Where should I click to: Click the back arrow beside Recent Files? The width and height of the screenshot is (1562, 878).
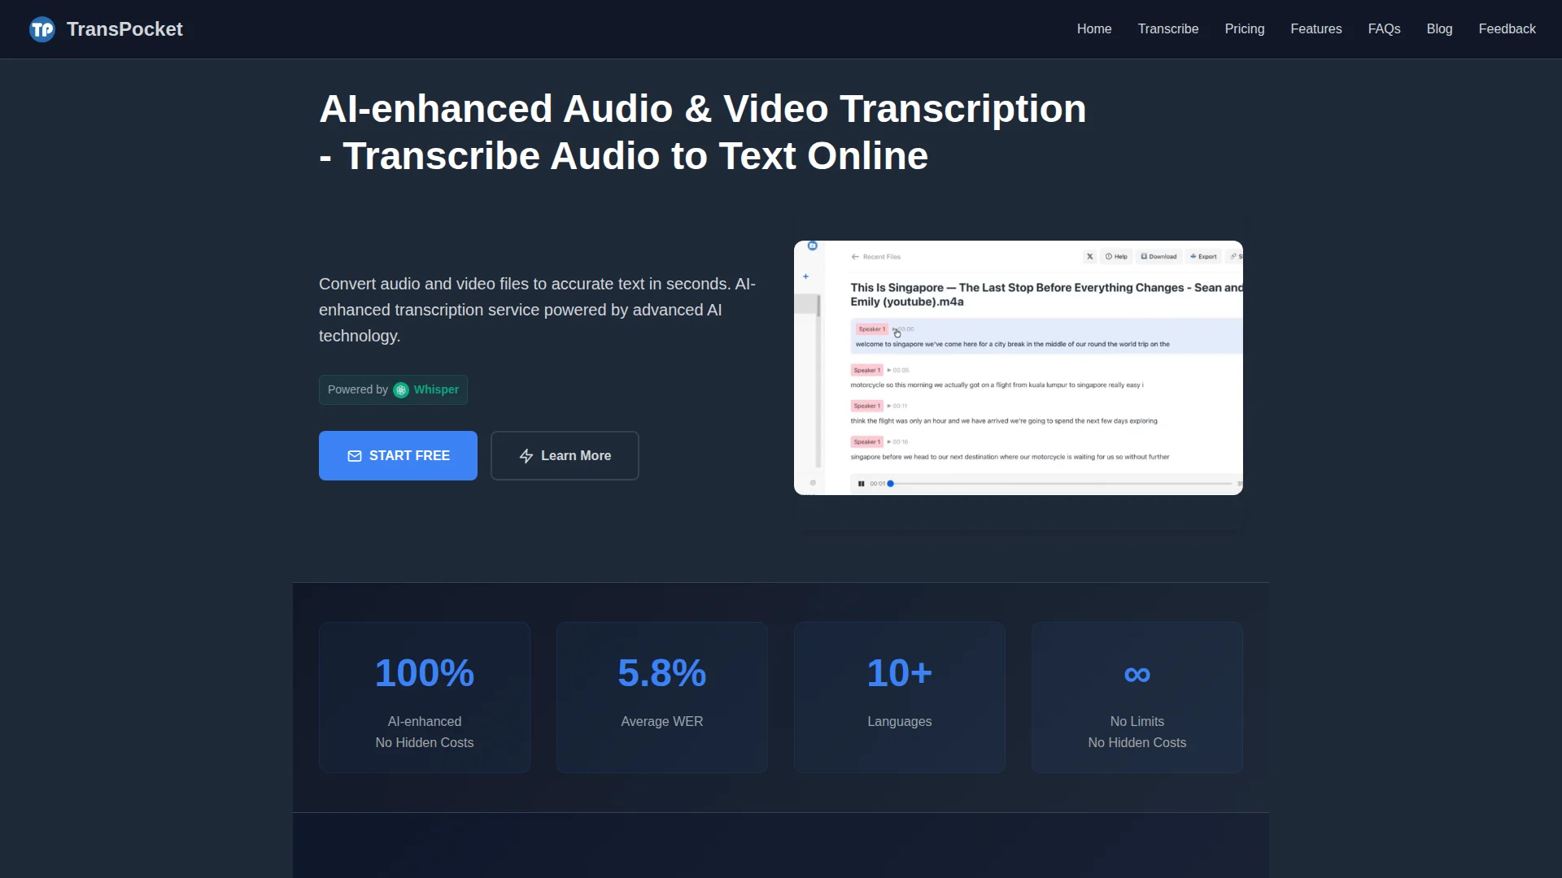click(x=855, y=257)
